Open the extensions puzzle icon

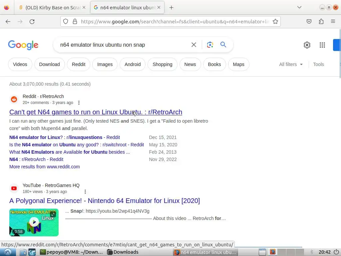(321, 21)
